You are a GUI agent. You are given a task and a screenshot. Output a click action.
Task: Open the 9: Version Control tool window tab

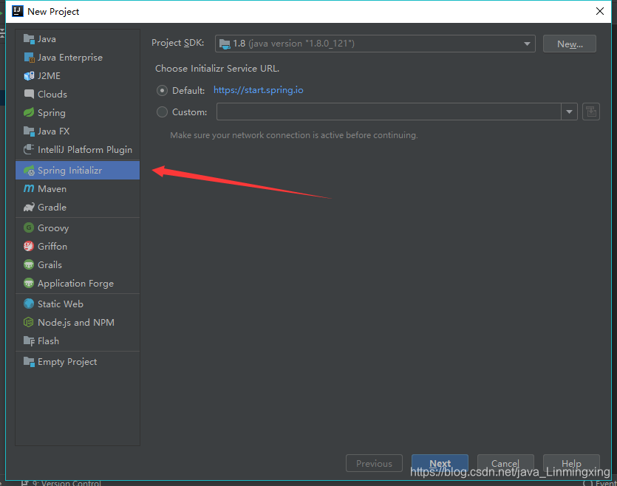pyautogui.click(x=62, y=483)
